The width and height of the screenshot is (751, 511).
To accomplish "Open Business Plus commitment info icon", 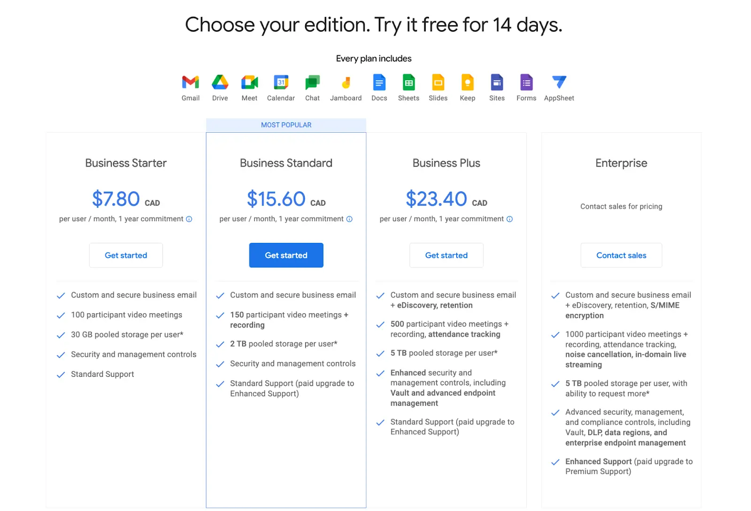I will tap(510, 219).
